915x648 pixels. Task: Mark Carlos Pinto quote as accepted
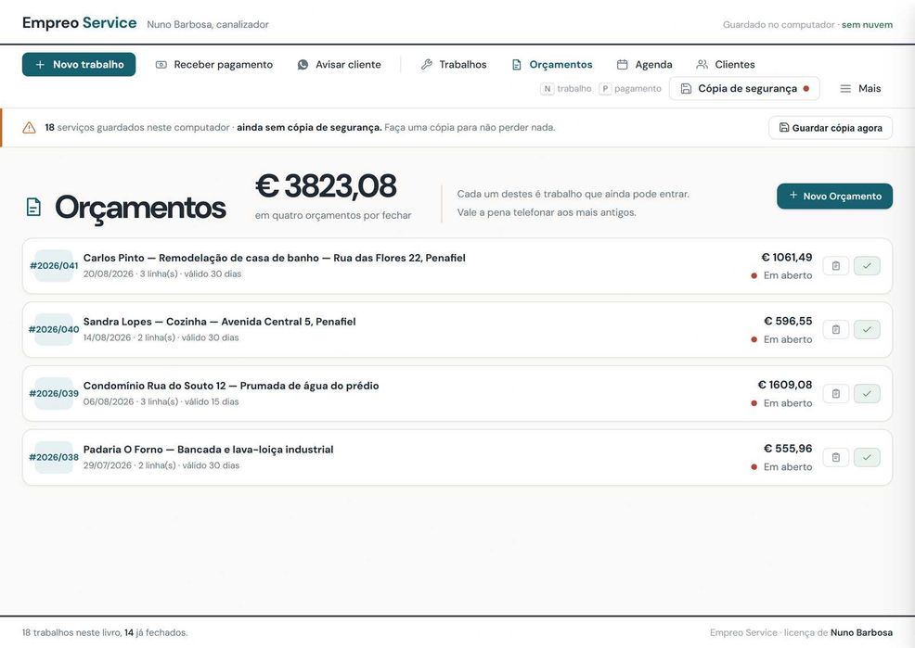(867, 266)
